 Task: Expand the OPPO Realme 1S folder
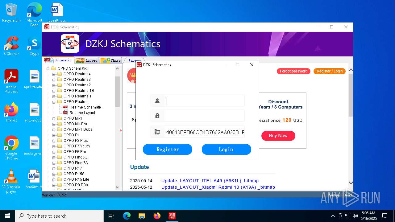[x=54, y=91]
